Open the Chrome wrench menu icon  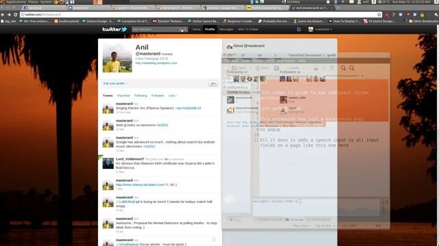[x=436, y=14]
